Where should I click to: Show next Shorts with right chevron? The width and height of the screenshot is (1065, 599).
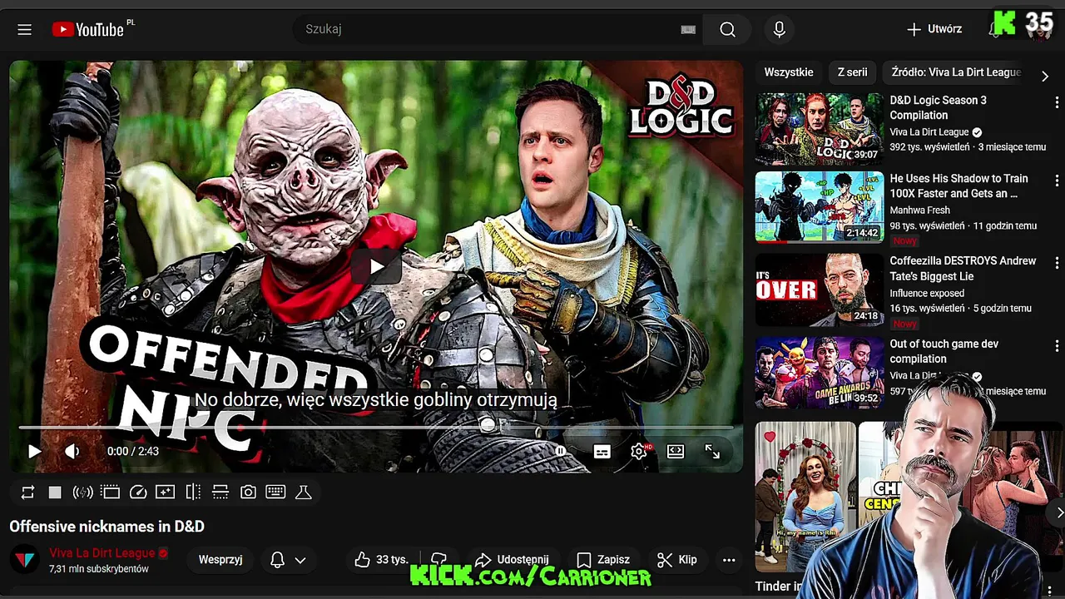click(x=1059, y=512)
